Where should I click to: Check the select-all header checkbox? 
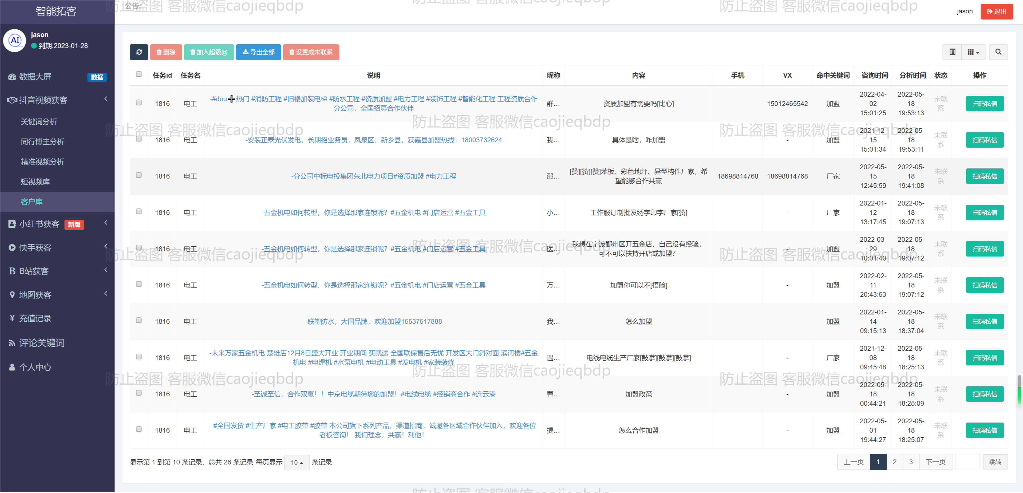pyautogui.click(x=139, y=74)
